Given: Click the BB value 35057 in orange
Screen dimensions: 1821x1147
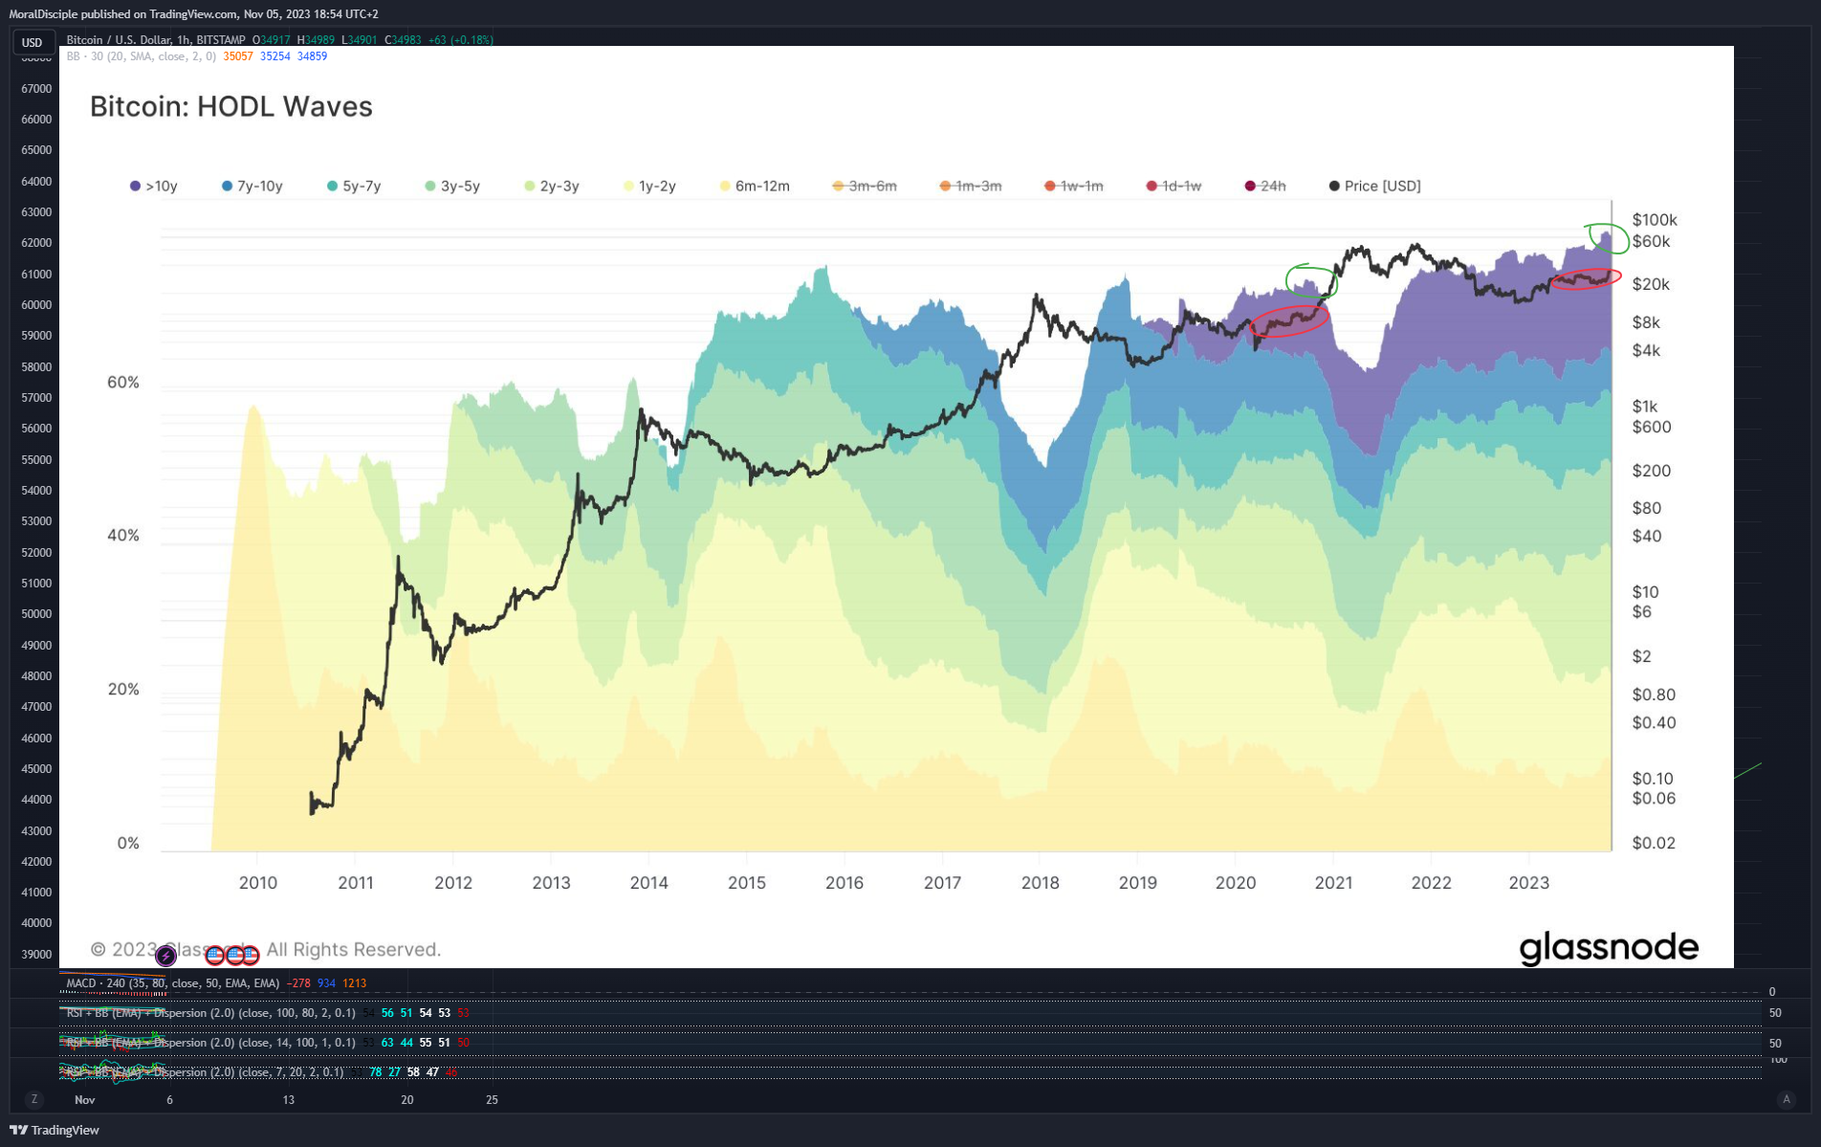Looking at the screenshot, I should click(238, 56).
